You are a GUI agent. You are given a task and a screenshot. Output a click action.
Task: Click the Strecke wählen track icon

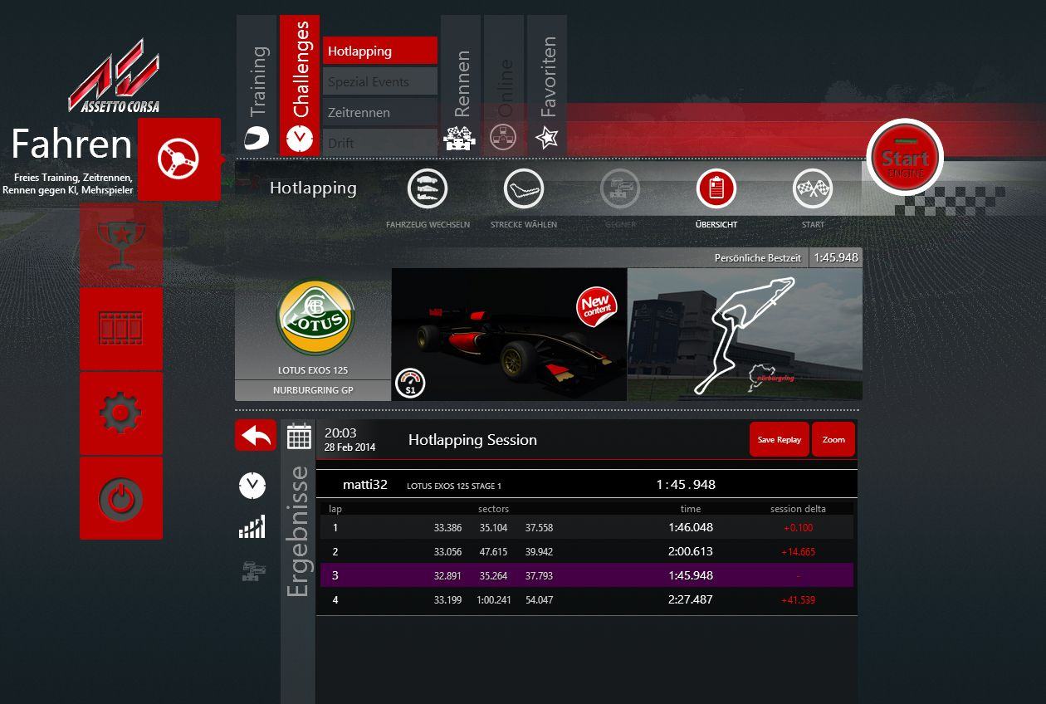click(x=524, y=189)
